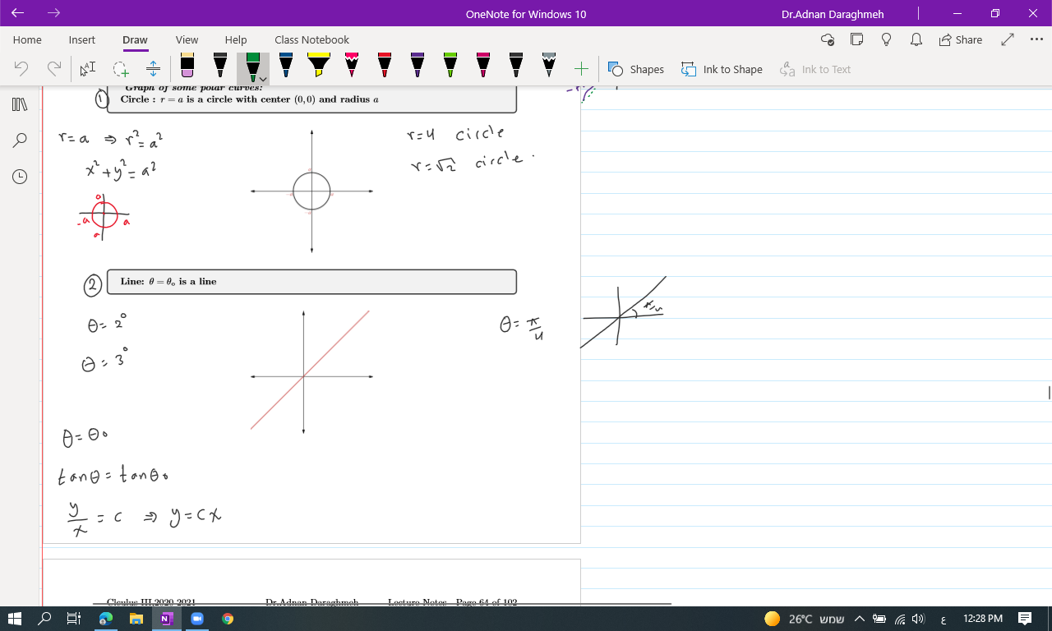Go to the Help tab
The image size is (1052, 631).
236,39
